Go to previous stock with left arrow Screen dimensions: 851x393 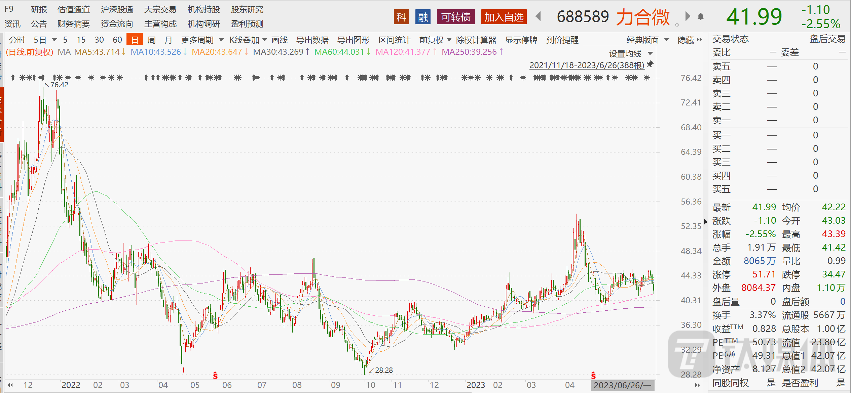[x=538, y=16]
